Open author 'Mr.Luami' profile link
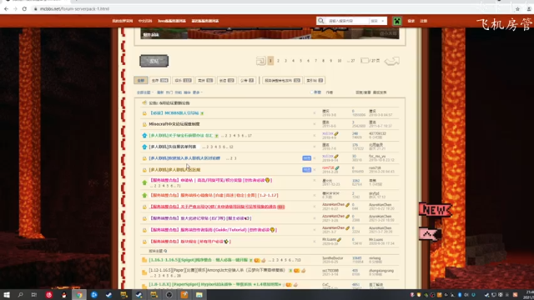The image size is (534, 300). tap(330, 239)
